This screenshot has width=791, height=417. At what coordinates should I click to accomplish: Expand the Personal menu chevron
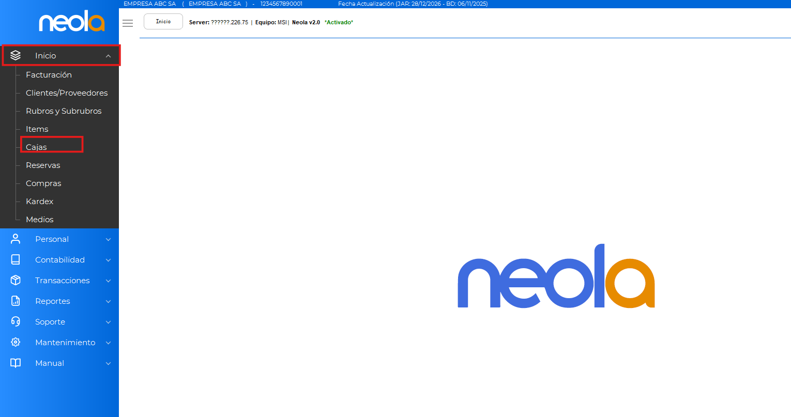click(108, 239)
